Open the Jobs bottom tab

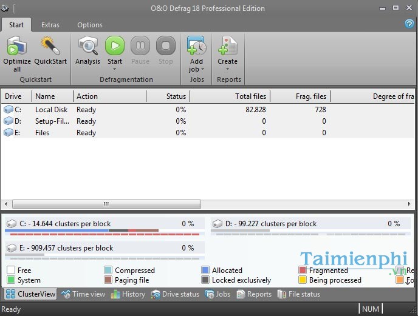(218, 294)
